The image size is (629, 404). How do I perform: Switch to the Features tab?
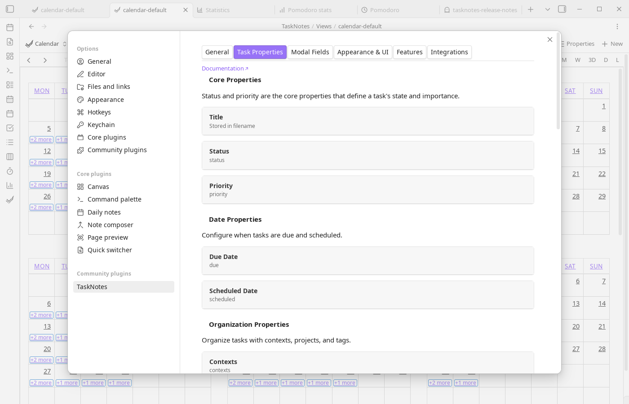click(x=409, y=52)
